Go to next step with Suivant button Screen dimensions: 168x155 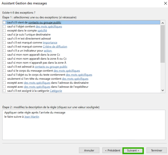pos(133,151)
